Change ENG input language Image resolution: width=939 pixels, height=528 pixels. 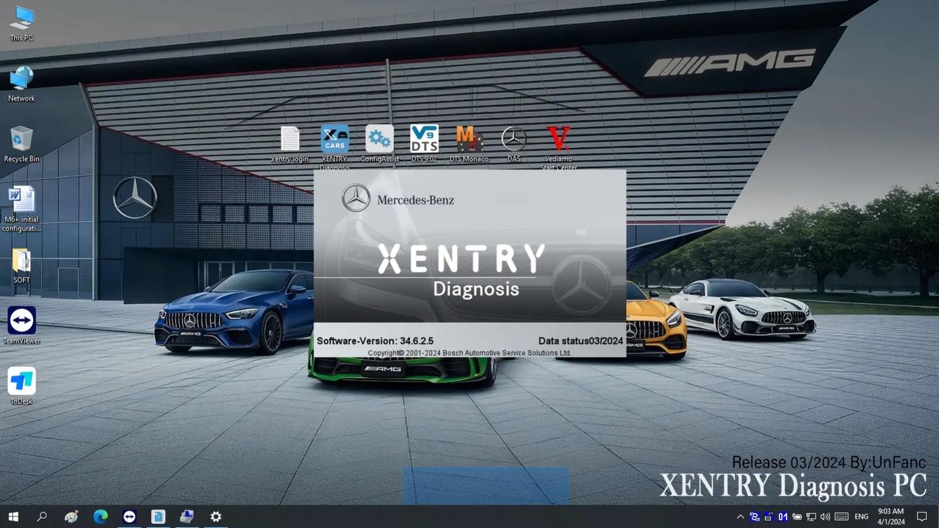862,517
